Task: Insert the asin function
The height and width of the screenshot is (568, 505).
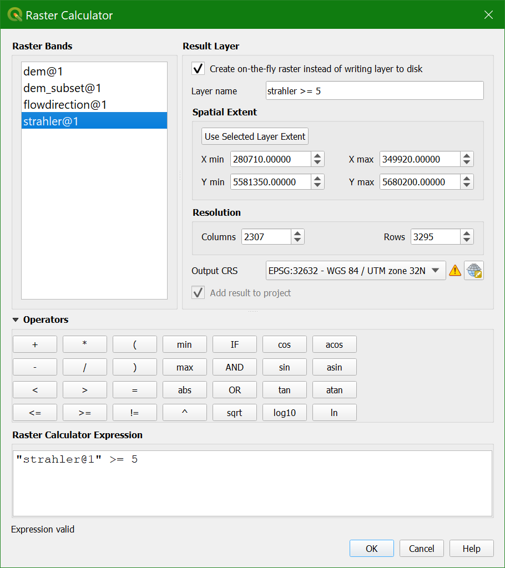Action: point(334,367)
